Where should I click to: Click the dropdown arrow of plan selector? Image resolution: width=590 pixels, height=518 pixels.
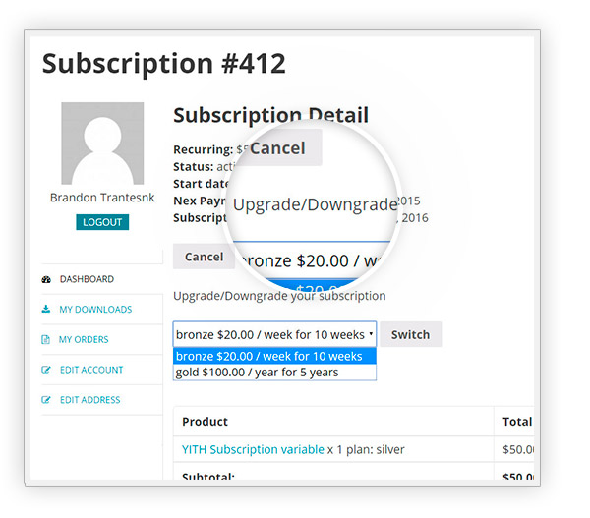[371, 333]
